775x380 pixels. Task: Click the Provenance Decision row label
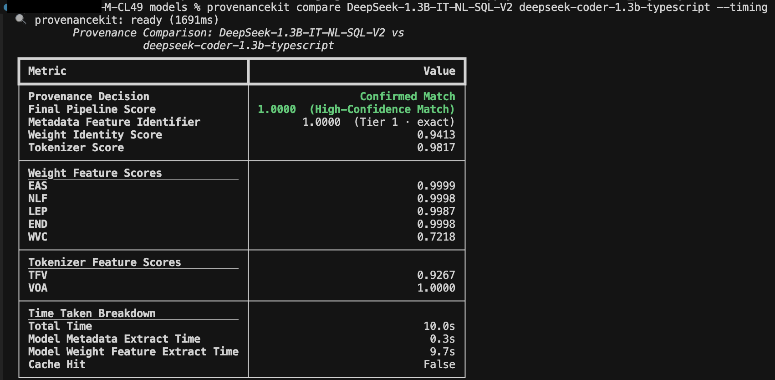click(89, 97)
